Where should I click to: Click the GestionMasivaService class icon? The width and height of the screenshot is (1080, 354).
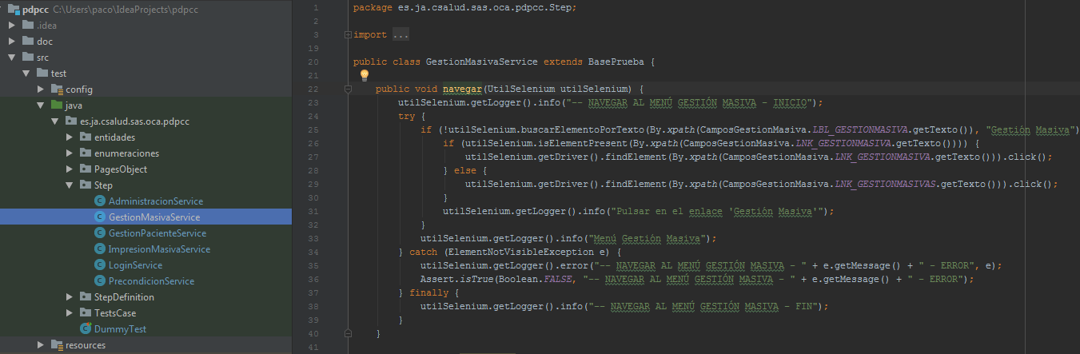100,217
